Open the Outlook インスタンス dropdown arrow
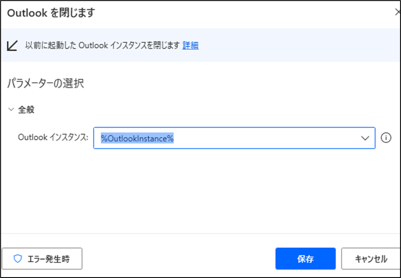This screenshot has height=278, width=401. click(365, 138)
